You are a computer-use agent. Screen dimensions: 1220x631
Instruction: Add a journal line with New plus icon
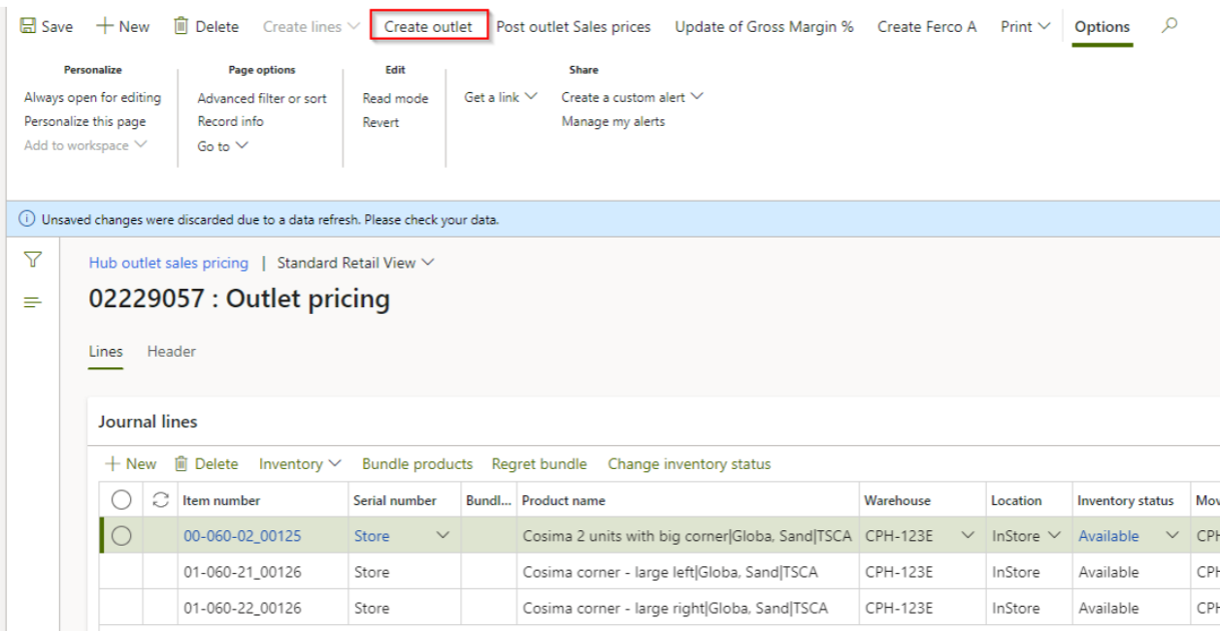(x=114, y=464)
